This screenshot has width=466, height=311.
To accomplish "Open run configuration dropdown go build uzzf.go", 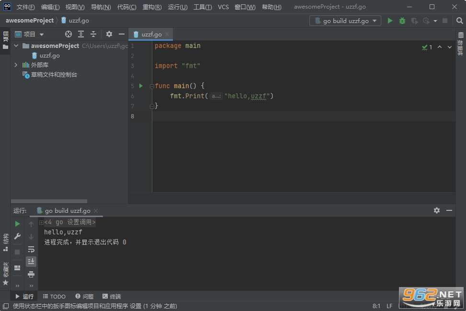I will [x=345, y=21].
